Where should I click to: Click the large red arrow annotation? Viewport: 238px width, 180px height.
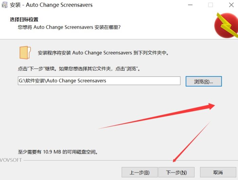point(157,116)
